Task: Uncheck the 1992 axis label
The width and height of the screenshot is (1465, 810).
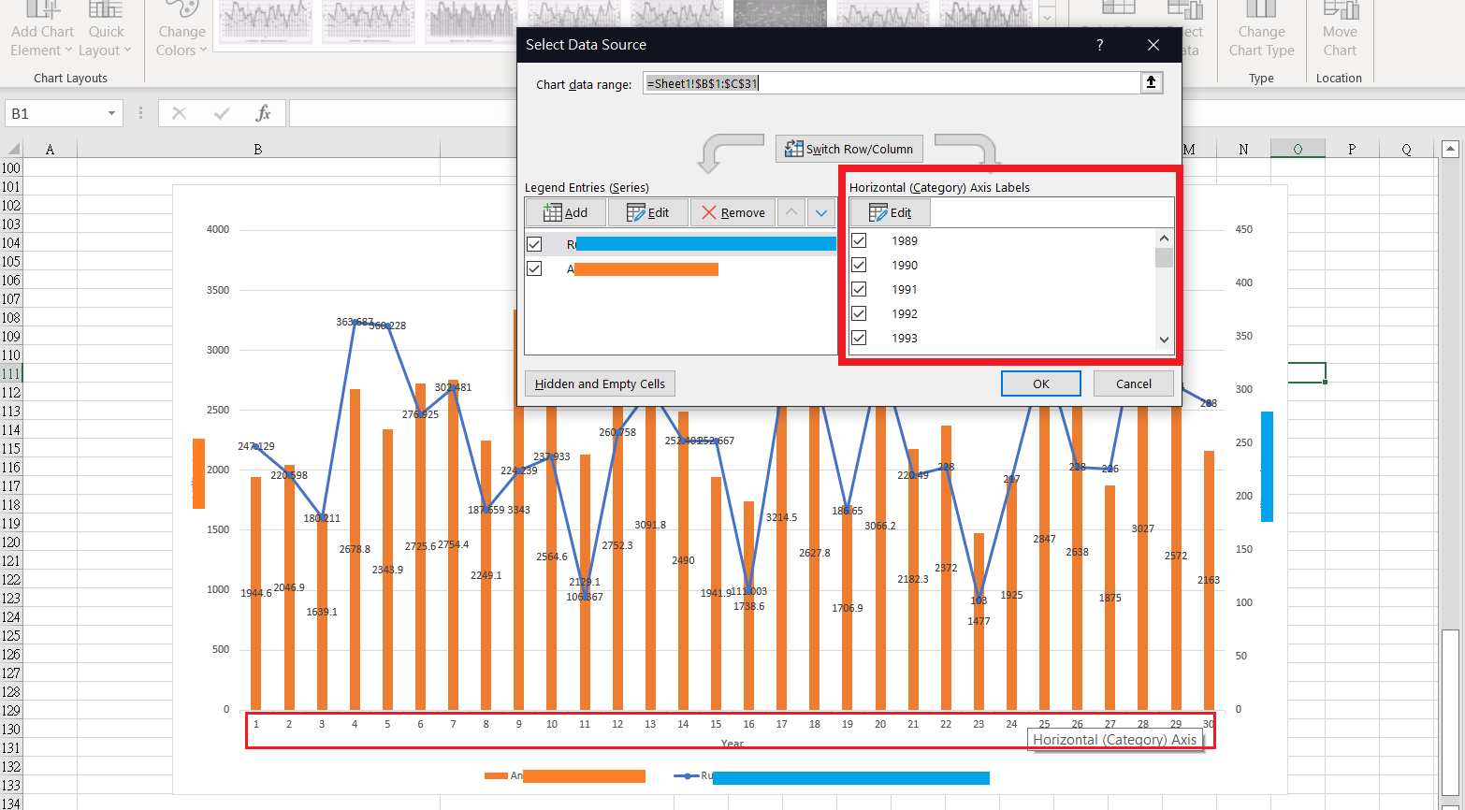Action: 859,312
